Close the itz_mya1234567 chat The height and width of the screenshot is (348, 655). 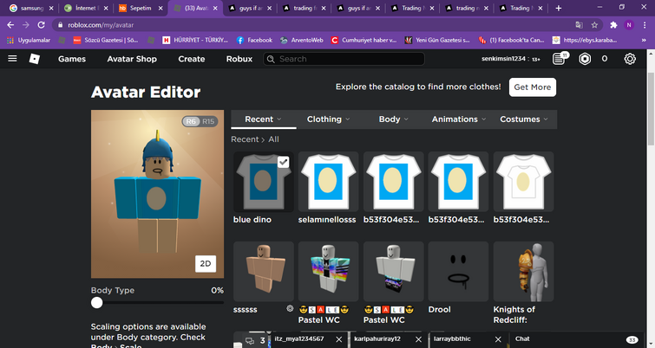pos(339,339)
